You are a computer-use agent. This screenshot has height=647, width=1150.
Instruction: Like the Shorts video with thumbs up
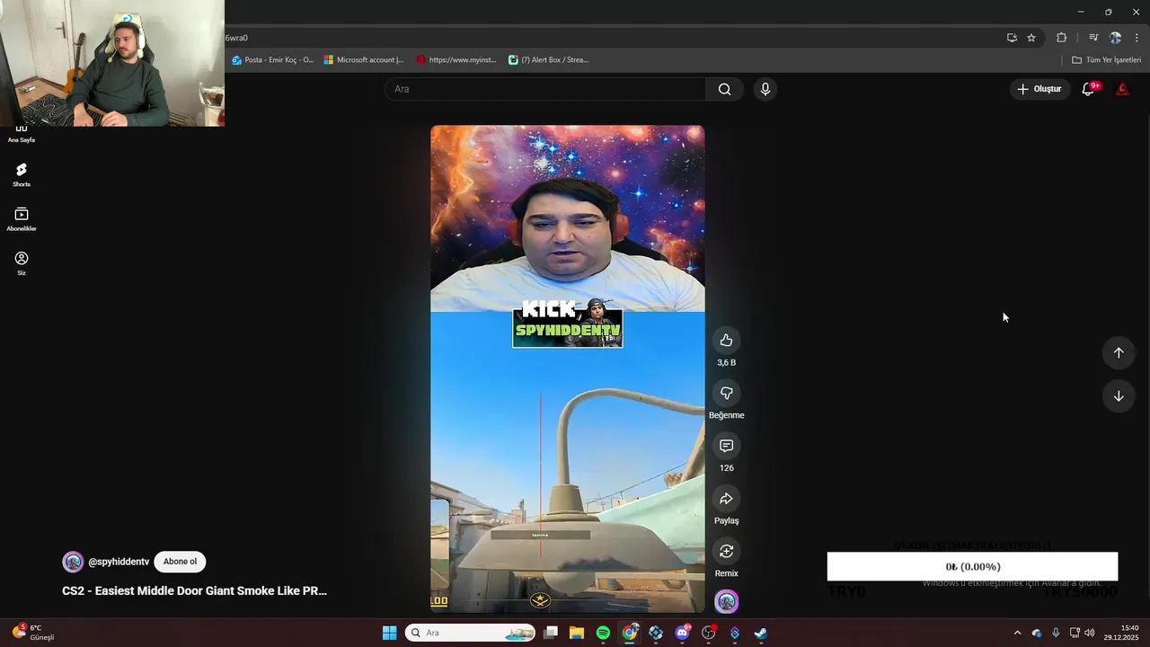pyautogui.click(x=726, y=340)
